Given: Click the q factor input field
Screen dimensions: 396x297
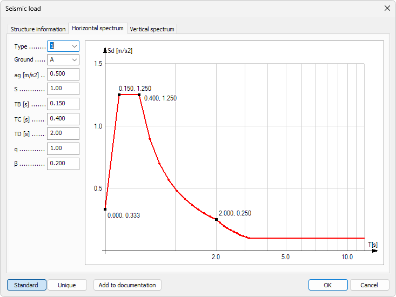Looking at the screenshot, I should [x=63, y=148].
